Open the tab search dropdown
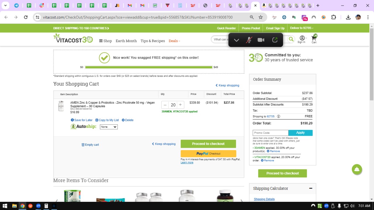 click(5, 6)
